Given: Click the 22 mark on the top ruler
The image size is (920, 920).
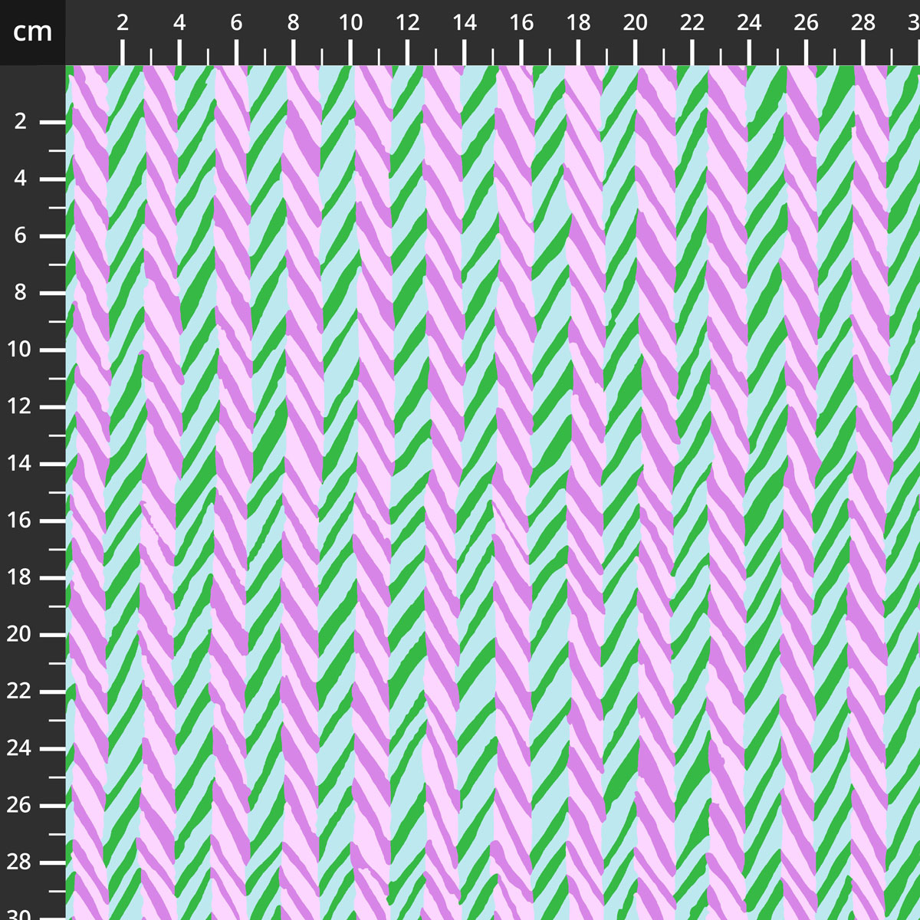Looking at the screenshot, I should coord(692,24).
